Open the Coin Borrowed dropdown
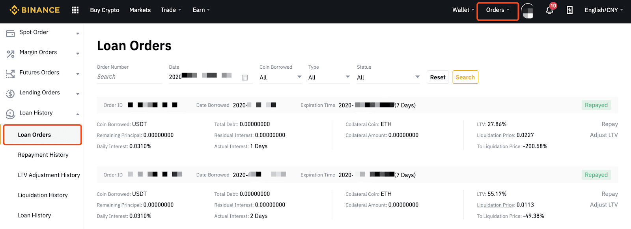631x229 pixels. pos(280,77)
